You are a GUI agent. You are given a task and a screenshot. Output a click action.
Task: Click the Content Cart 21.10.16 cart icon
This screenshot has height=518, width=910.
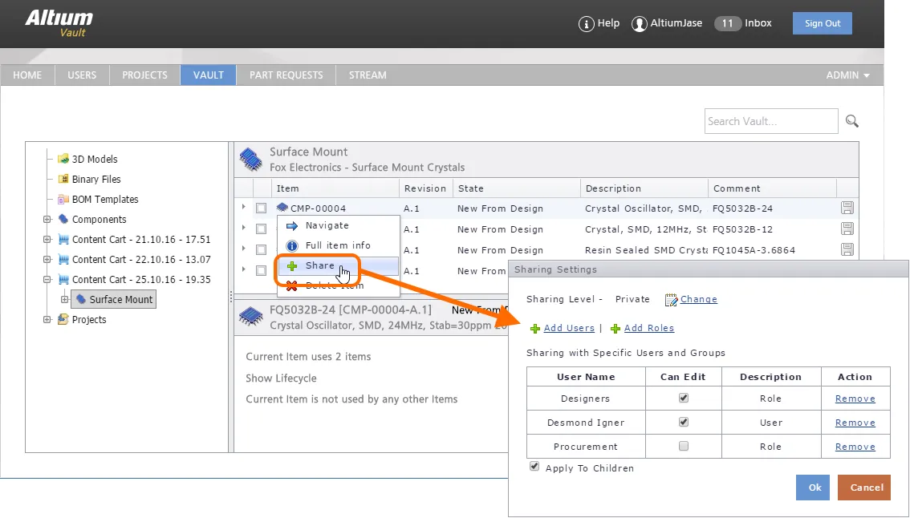pyautogui.click(x=63, y=239)
